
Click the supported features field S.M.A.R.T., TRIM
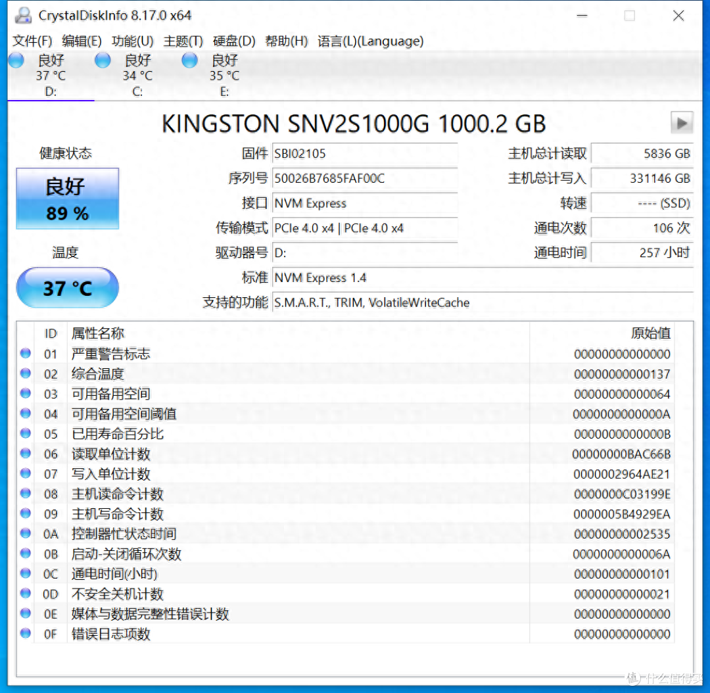[x=483, y=302]
